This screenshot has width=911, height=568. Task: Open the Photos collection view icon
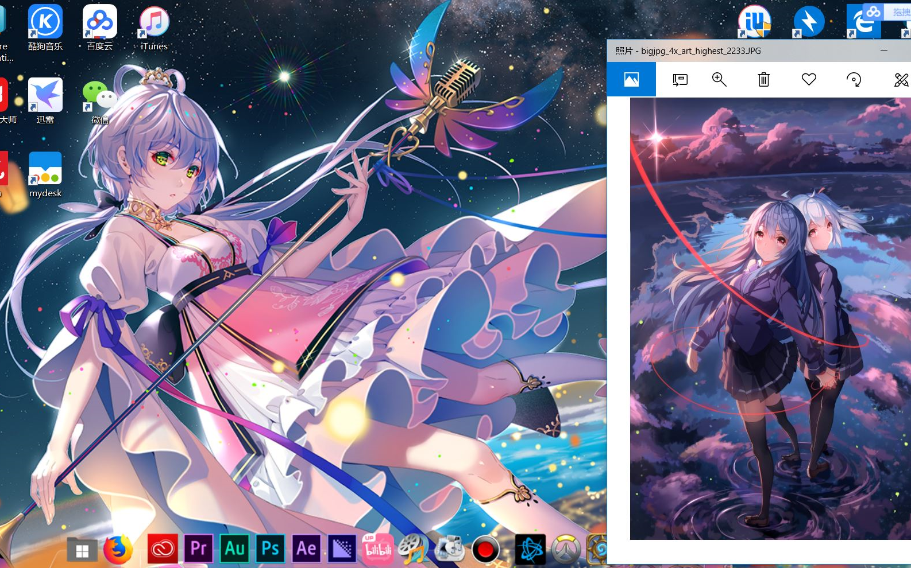click(631, 79)
